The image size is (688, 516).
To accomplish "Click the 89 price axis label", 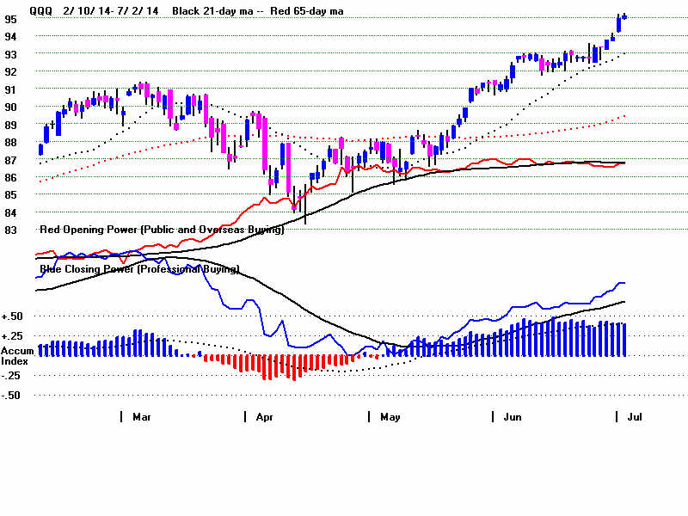I will point(10,125).
